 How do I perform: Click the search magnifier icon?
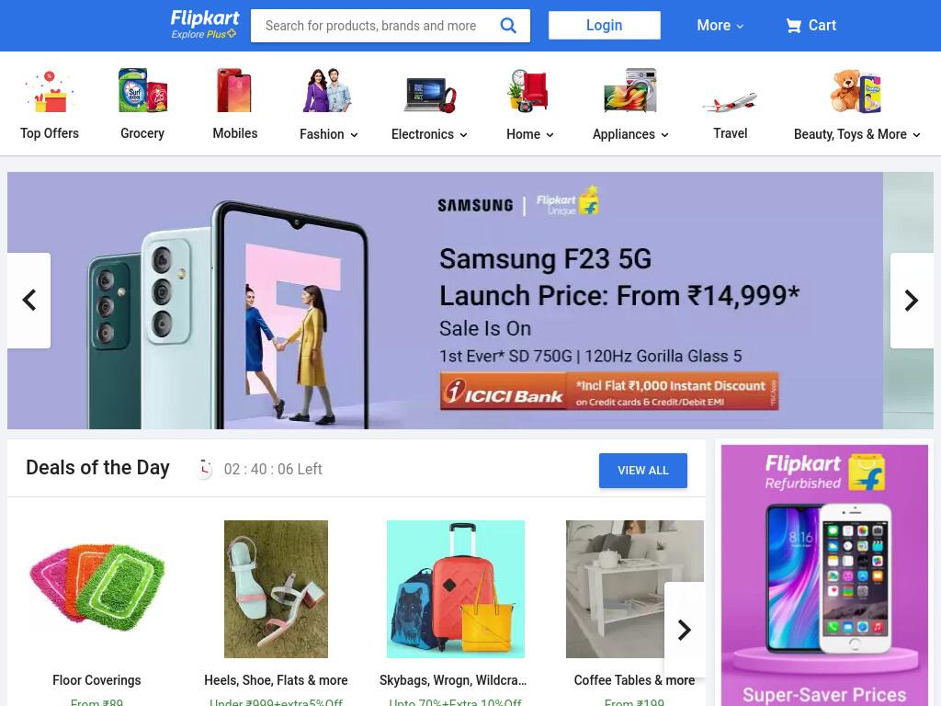coord(507,25)
